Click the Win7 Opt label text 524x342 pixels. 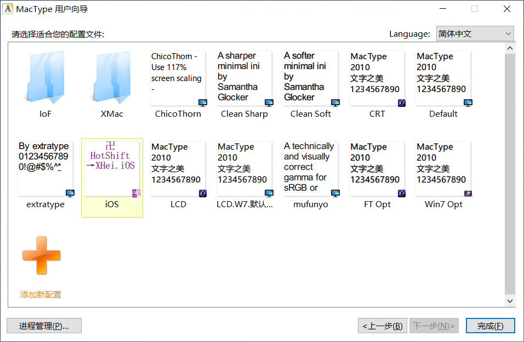click(x=443, y=204)
